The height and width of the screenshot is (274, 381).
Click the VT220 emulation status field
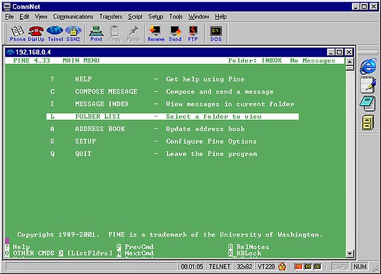[266, 266]
